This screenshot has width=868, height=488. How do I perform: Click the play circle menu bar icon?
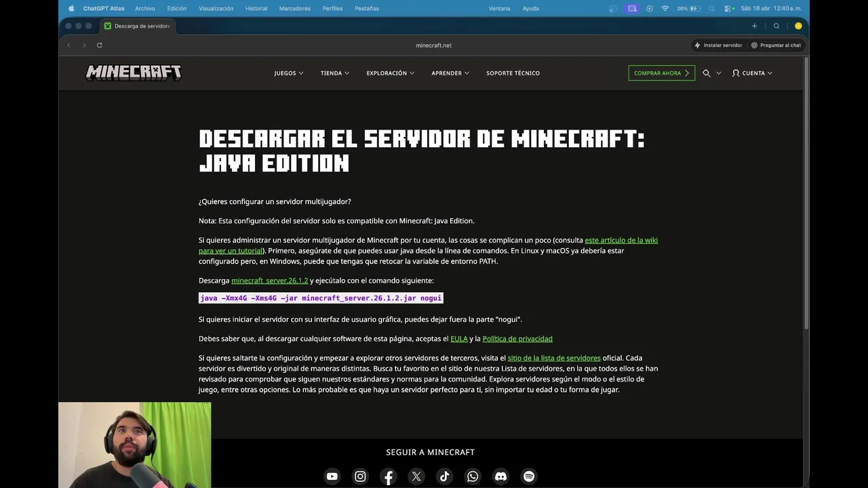[650, 8]
